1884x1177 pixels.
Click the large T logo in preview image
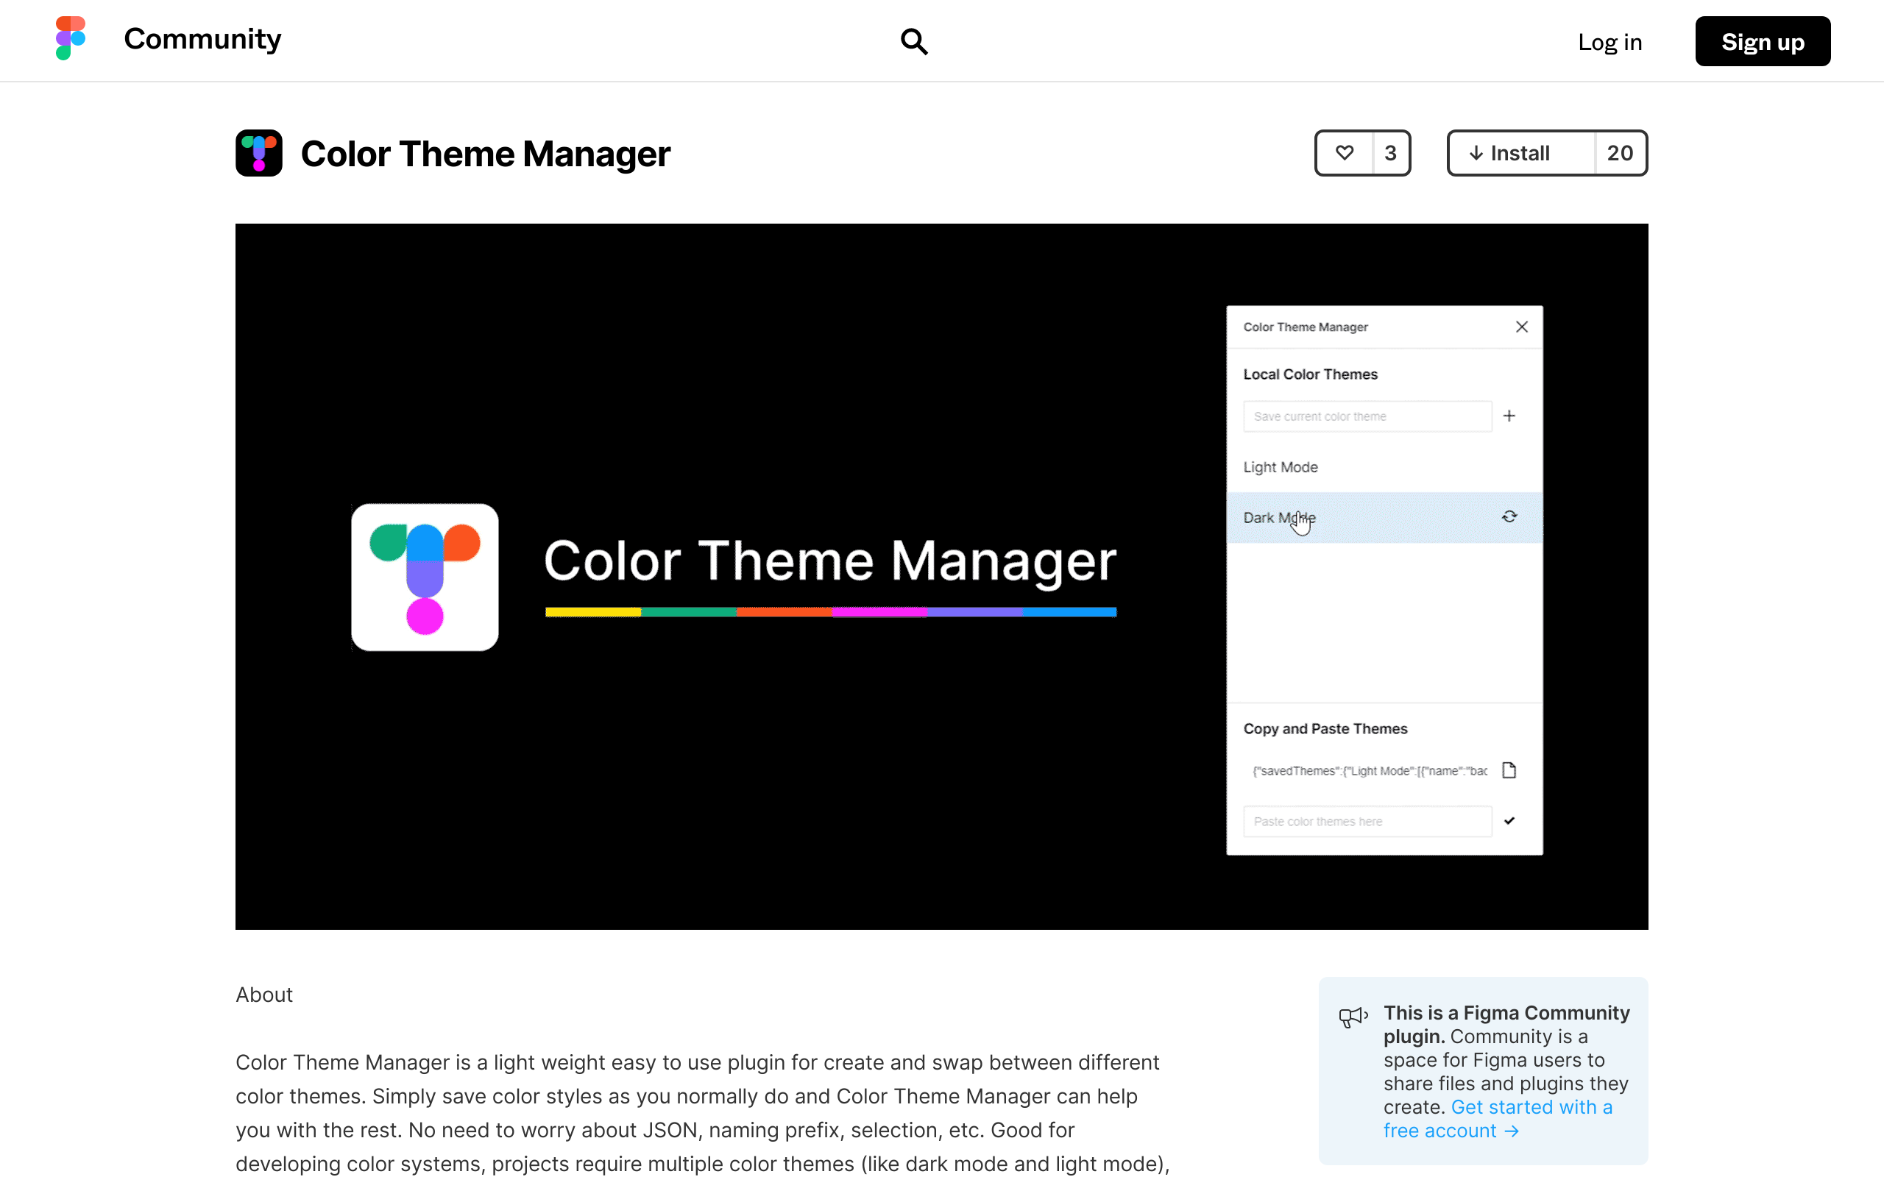[x=425, y=577]
